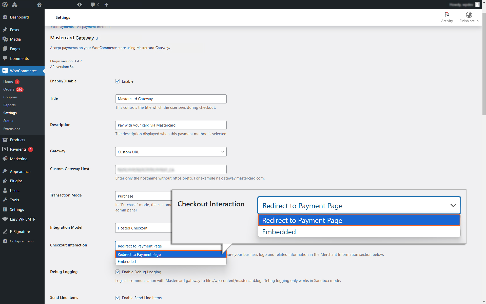Uncheck Enable Send Line Items

click(x=118, y=298)
